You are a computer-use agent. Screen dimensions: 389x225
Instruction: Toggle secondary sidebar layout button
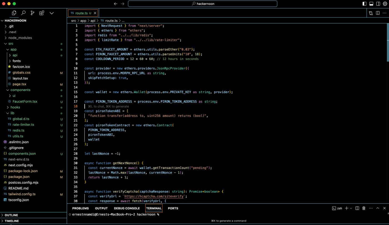[378, 4]
